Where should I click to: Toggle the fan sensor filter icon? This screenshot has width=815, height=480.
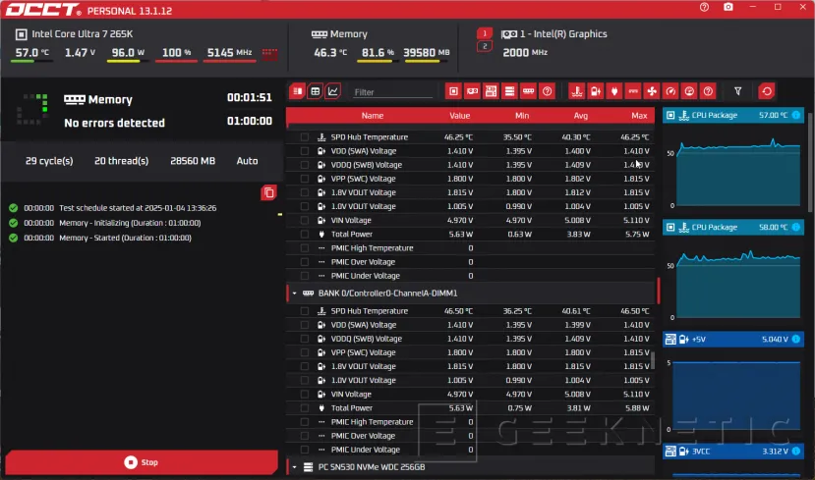tap(652, 91)
